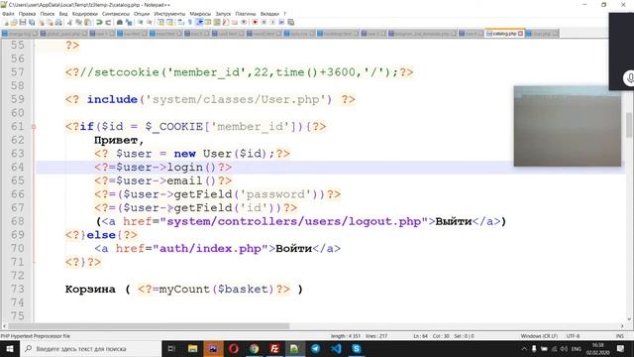Click the Windows Start button
Screen dimensions: 634x357
pos(10,349)
